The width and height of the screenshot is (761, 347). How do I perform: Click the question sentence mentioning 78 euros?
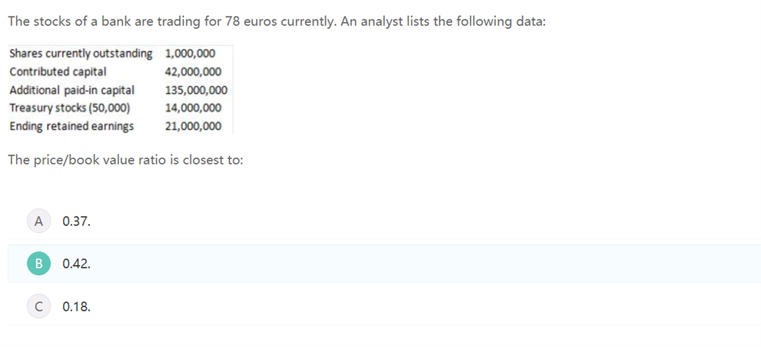click(x=277, y=22)
